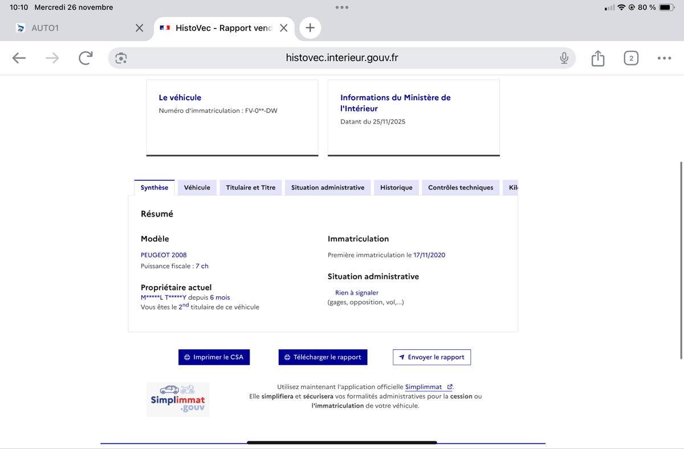
Task: Open the Véhicule tab
Action: coord(197,187)
